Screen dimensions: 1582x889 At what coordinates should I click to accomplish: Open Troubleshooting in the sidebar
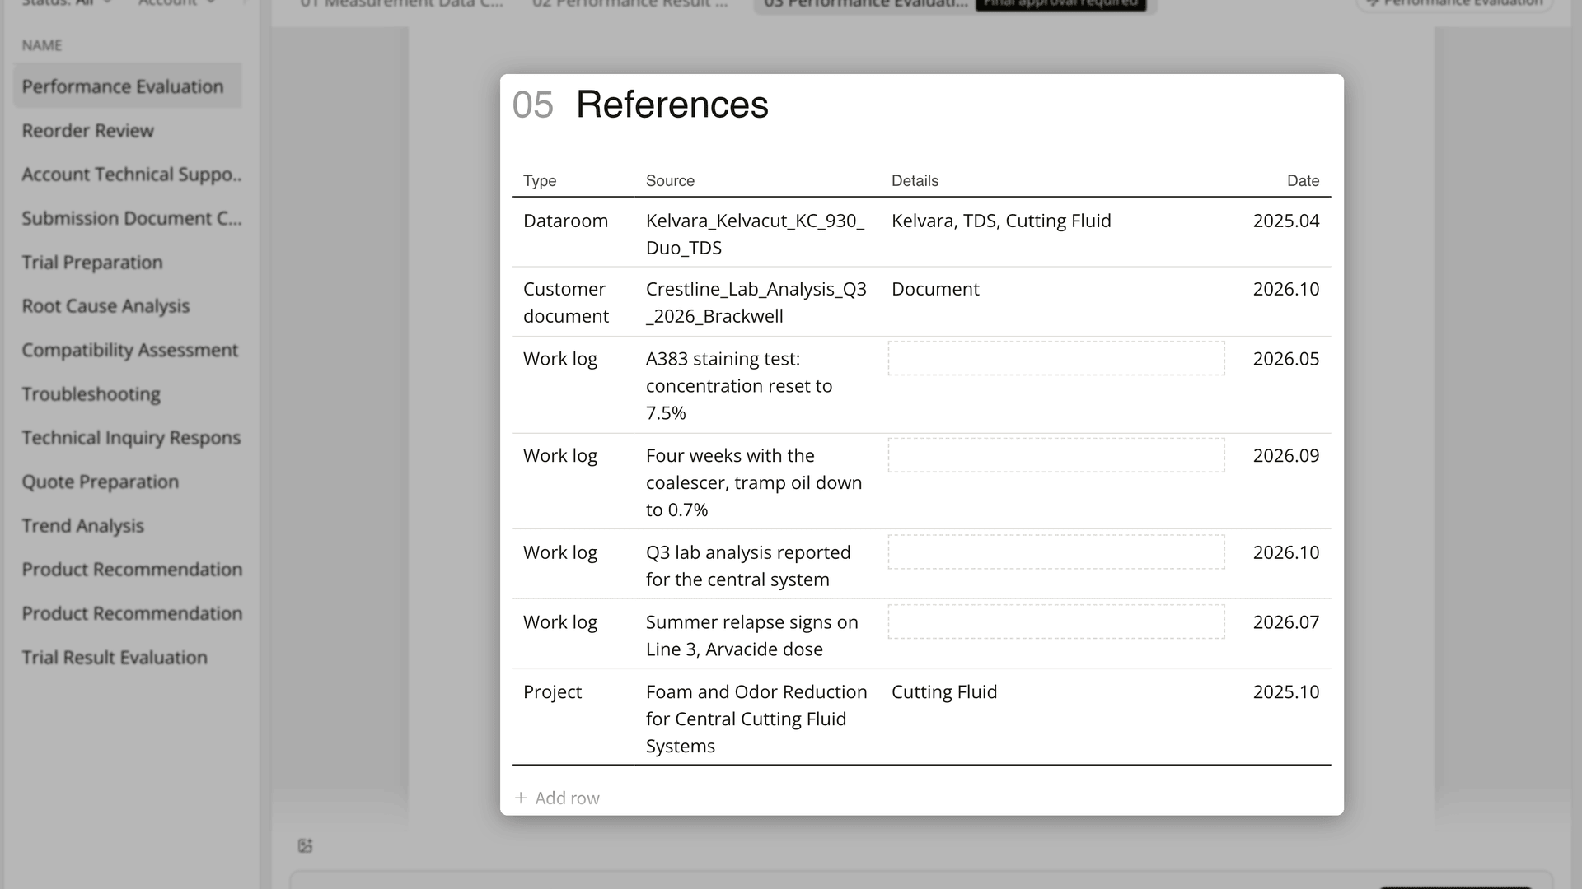91,393
